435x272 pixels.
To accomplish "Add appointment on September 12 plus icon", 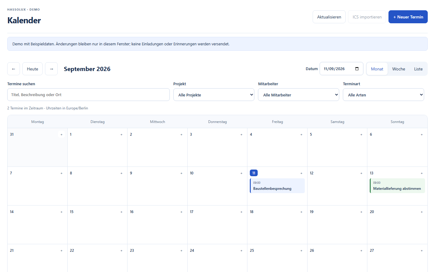I will point(361,173).
